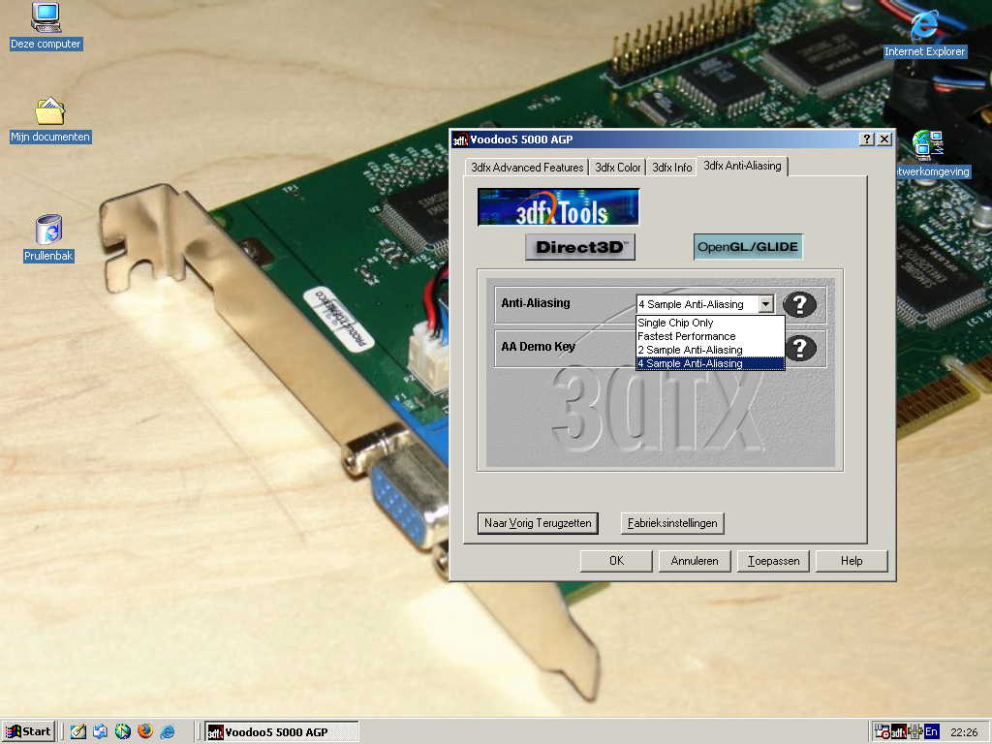Image resolution: width=992 pixels, height=744 pixels.
Task: Open the Start menu
Action: (28, 732)
